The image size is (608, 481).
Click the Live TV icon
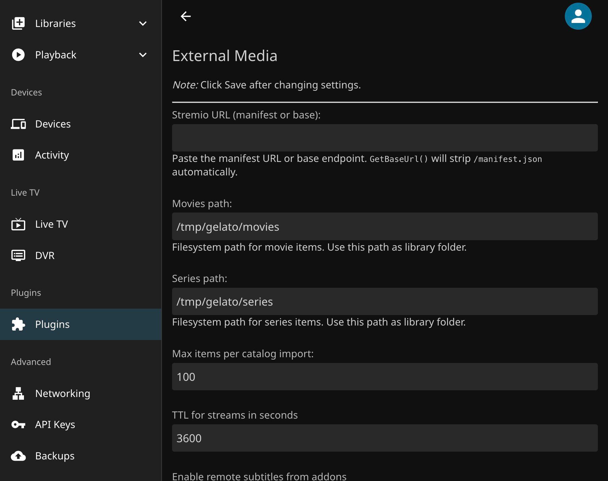(18, 224)
